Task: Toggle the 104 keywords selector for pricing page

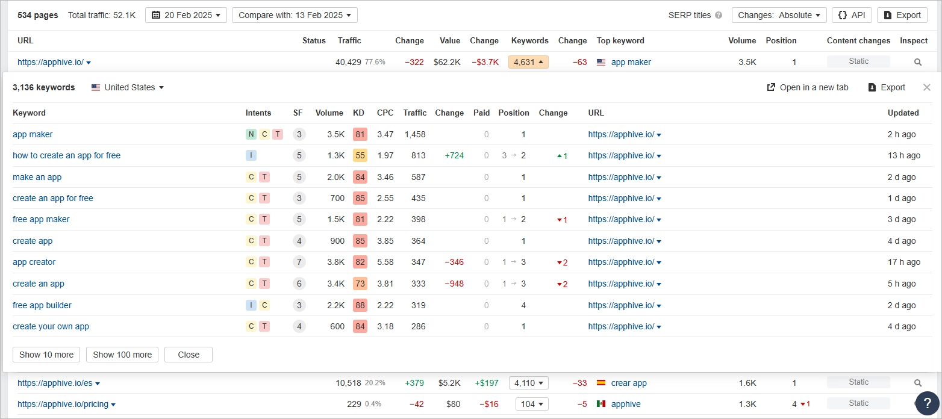Action: (532, 404)
